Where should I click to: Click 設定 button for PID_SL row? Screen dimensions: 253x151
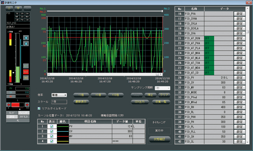[x=240, y=142]
